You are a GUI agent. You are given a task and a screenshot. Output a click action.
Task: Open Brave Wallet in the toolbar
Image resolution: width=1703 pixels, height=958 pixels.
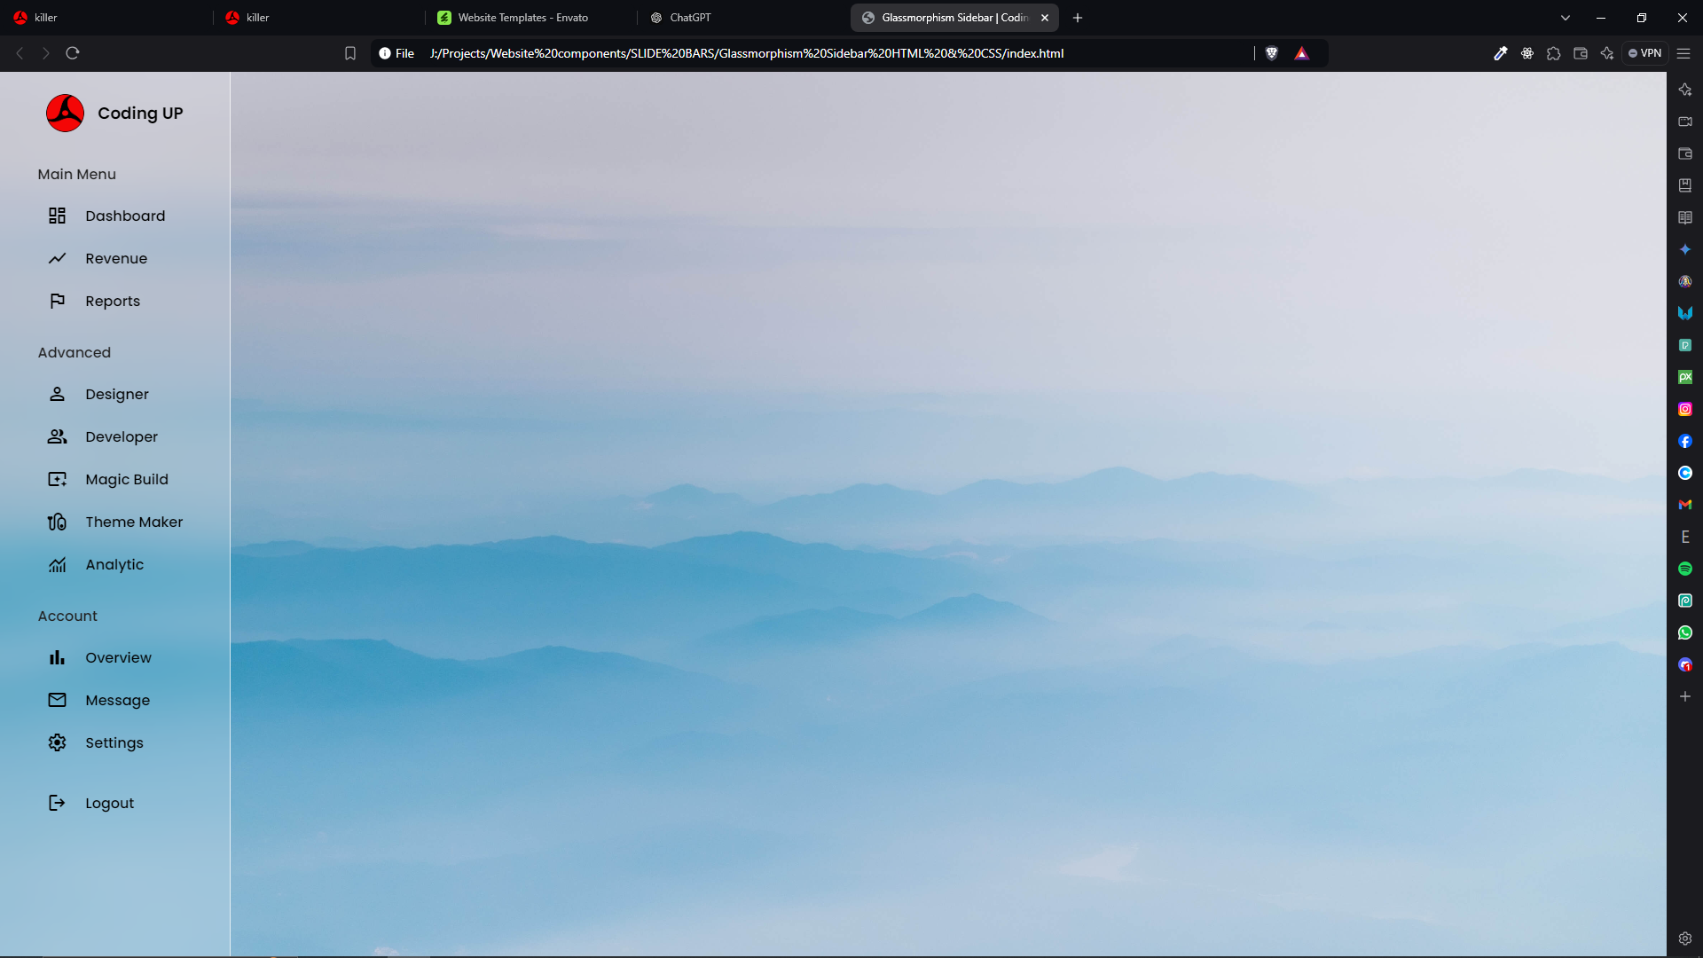[1581, 53]
